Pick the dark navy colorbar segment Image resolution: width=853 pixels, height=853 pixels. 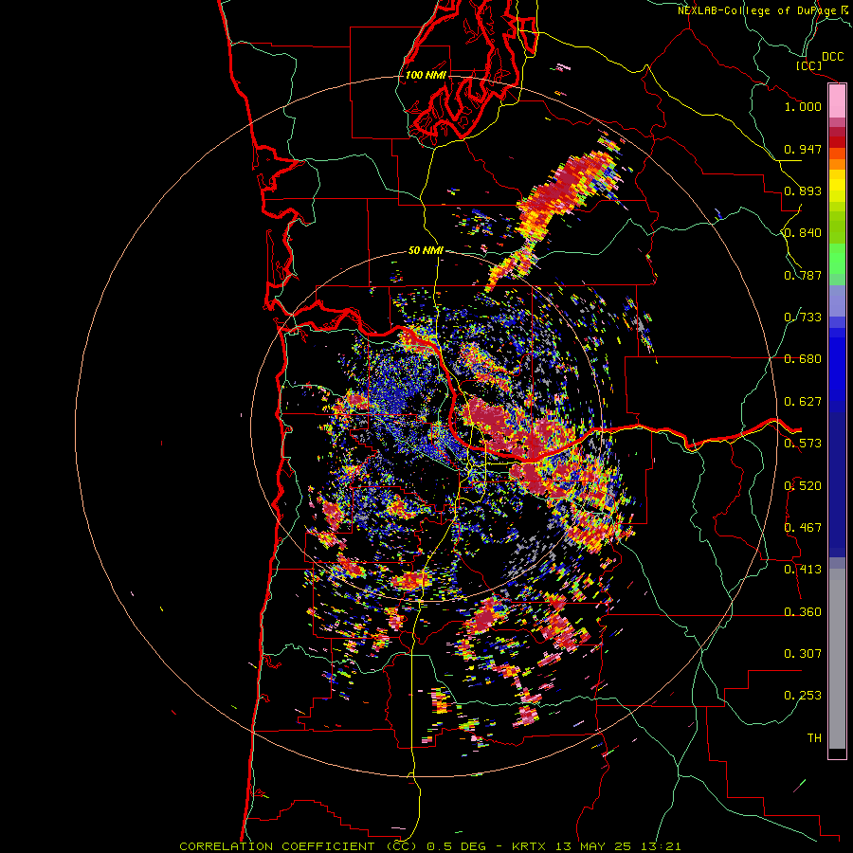coord(837,484)
